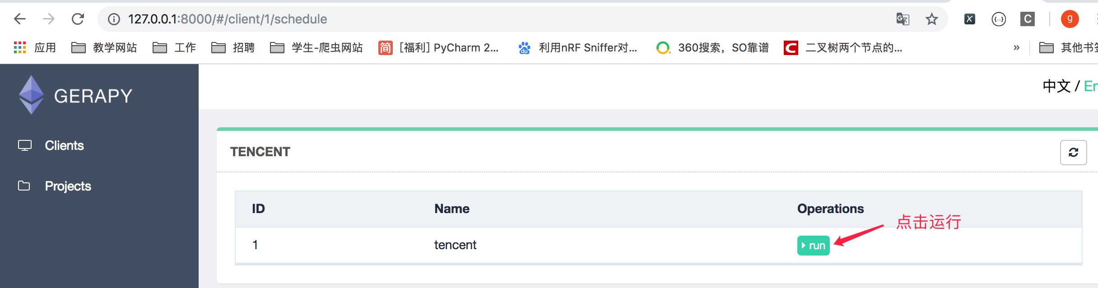Refresh the TENCENT task list
Image resolution: width=1098 pixels, height=288 pixels.
[x=1073, y=152]
